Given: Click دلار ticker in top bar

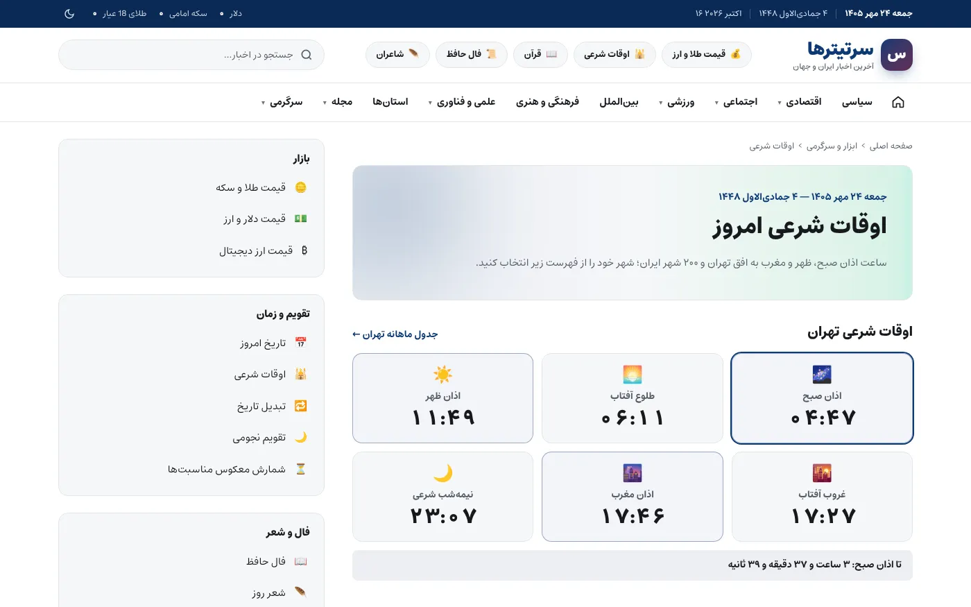Looking at the screenshot, I should tap(231, 13).
